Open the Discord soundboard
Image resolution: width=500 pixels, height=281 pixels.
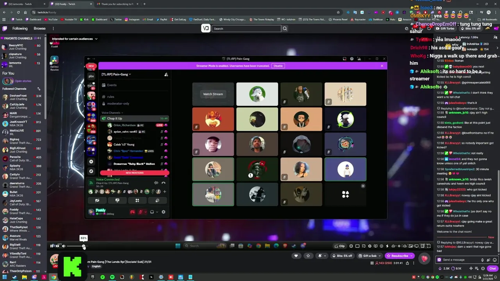157,201
